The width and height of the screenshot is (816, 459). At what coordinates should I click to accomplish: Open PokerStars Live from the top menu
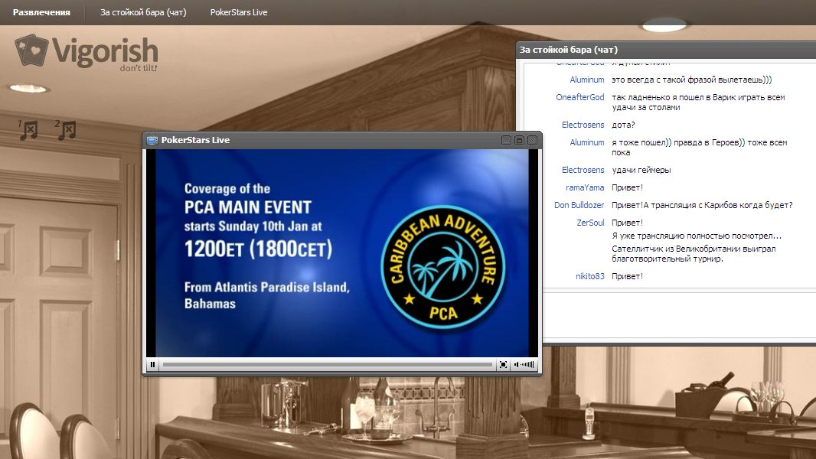239,12
